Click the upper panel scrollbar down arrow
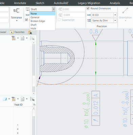Screen dimensions: 133x135 [x=34, y=93]
